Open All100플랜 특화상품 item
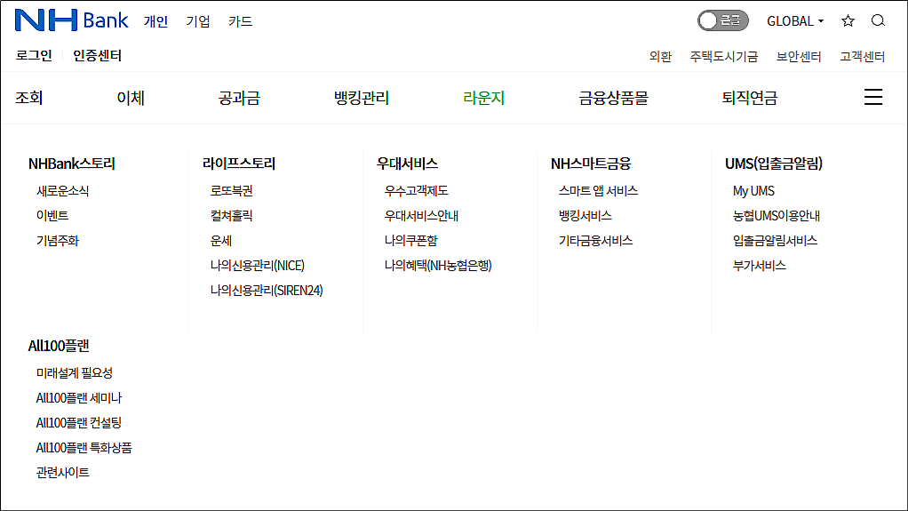Screen dimensions: 908x511 pos(84,448)
